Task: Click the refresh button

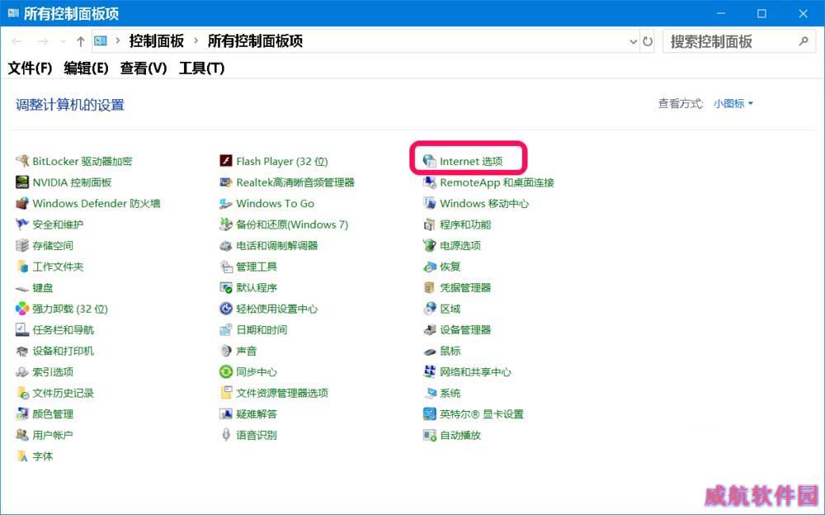Action: pyautogui.click(x=648, y=41)
